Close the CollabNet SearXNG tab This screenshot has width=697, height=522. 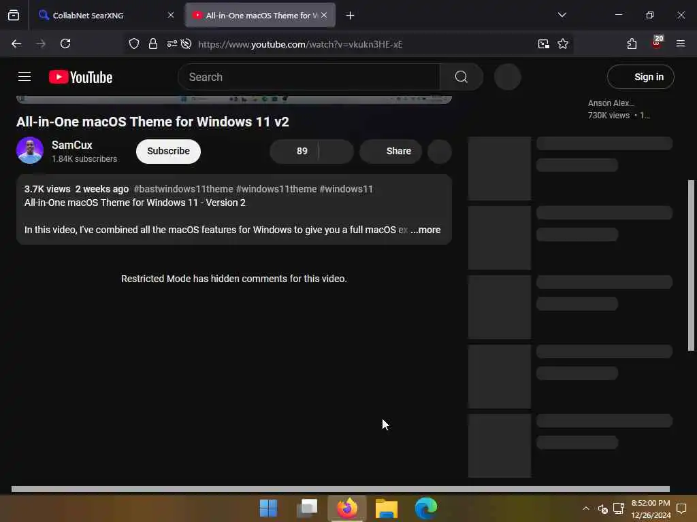click(171, 15)
